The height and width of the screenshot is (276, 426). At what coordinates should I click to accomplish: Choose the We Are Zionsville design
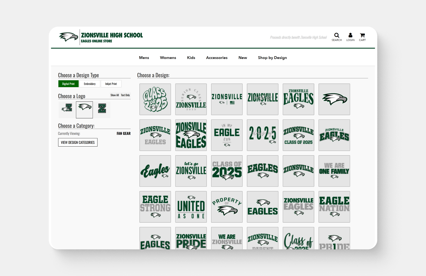[227, 238]
